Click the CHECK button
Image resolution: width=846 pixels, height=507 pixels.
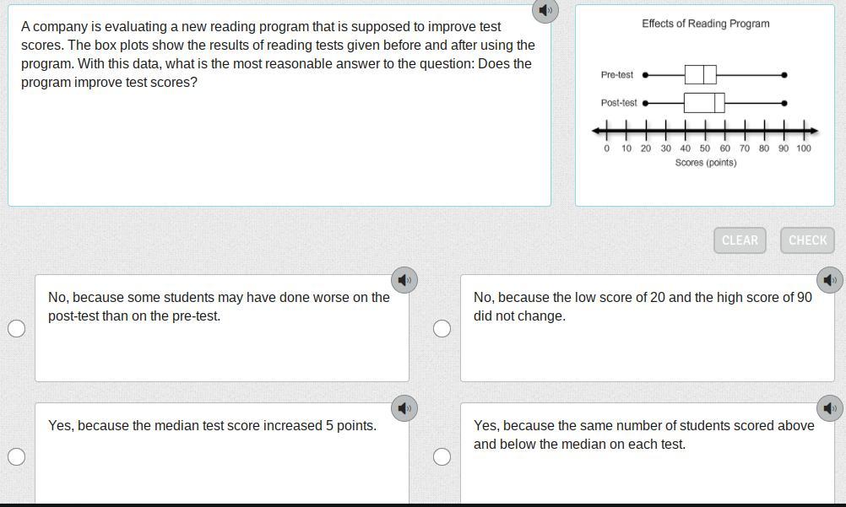point(807,240)
